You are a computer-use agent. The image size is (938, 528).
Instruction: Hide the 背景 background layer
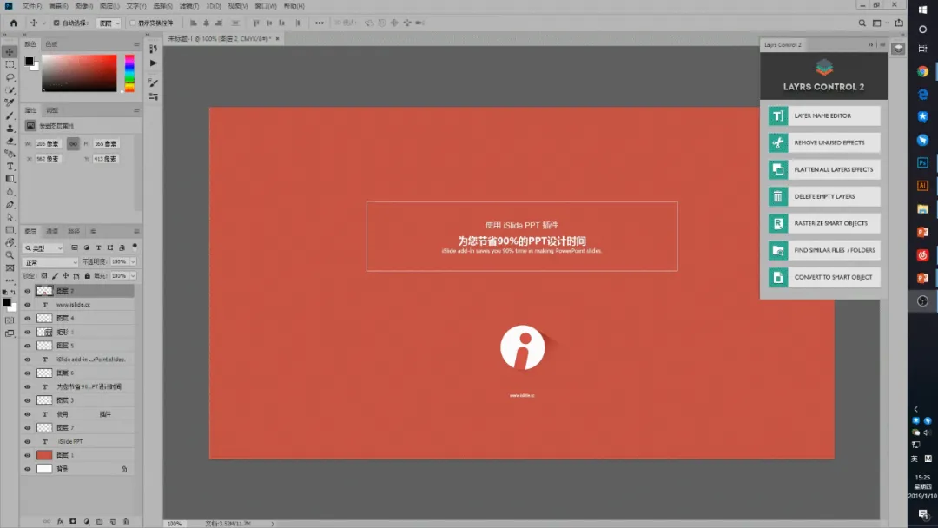click(28, 469)
